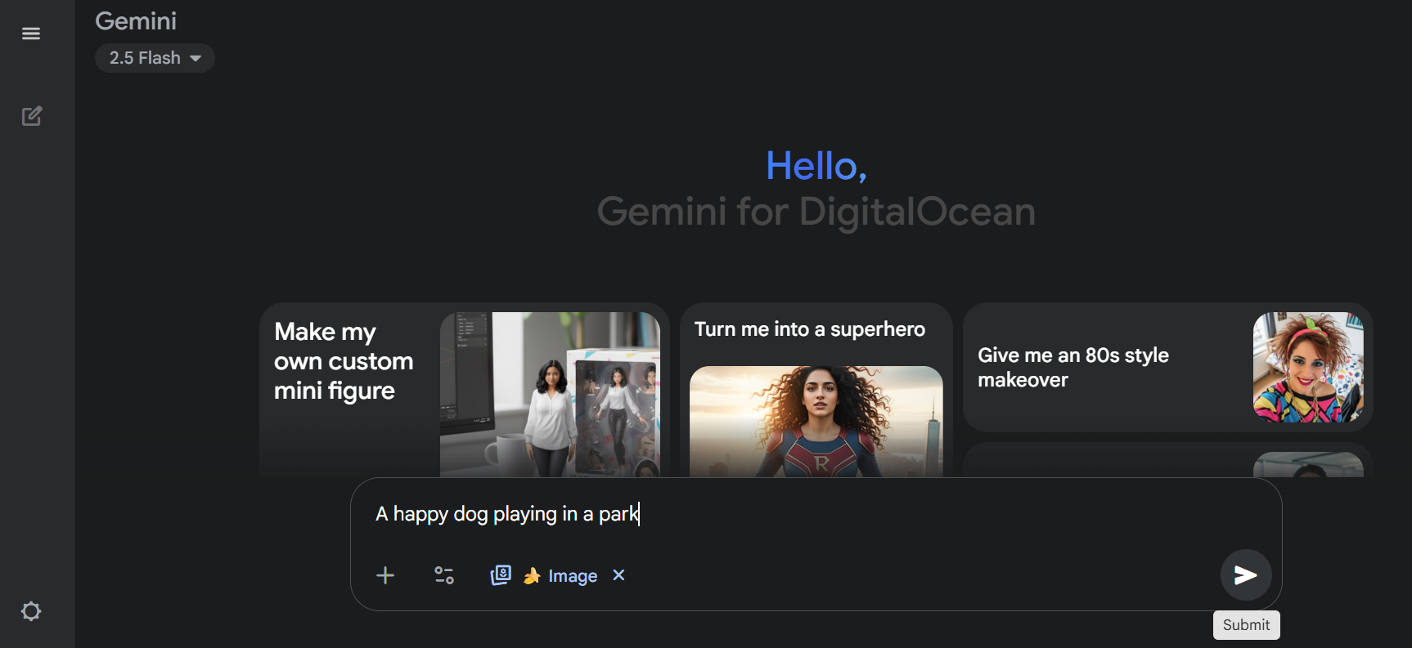Click the Submit tooltip label

1246,625
